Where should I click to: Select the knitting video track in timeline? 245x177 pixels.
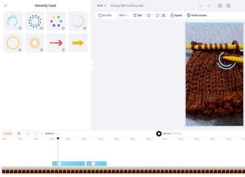[x=123, y=170]
